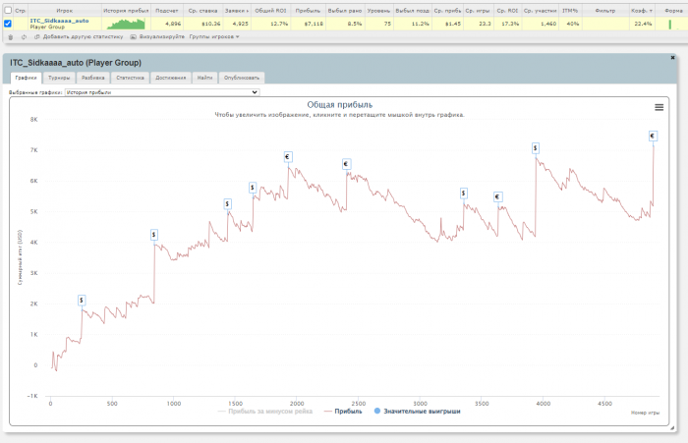Click the Визуализируйте button

pyautogui.click(x=162, y=37)
